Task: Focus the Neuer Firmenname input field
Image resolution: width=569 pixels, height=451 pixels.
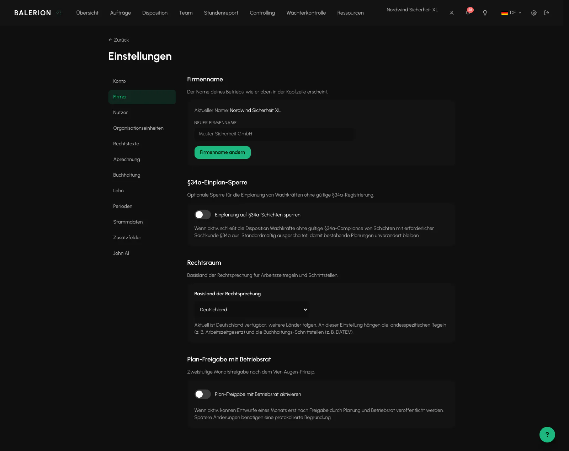Action: [x=275, y=134]
